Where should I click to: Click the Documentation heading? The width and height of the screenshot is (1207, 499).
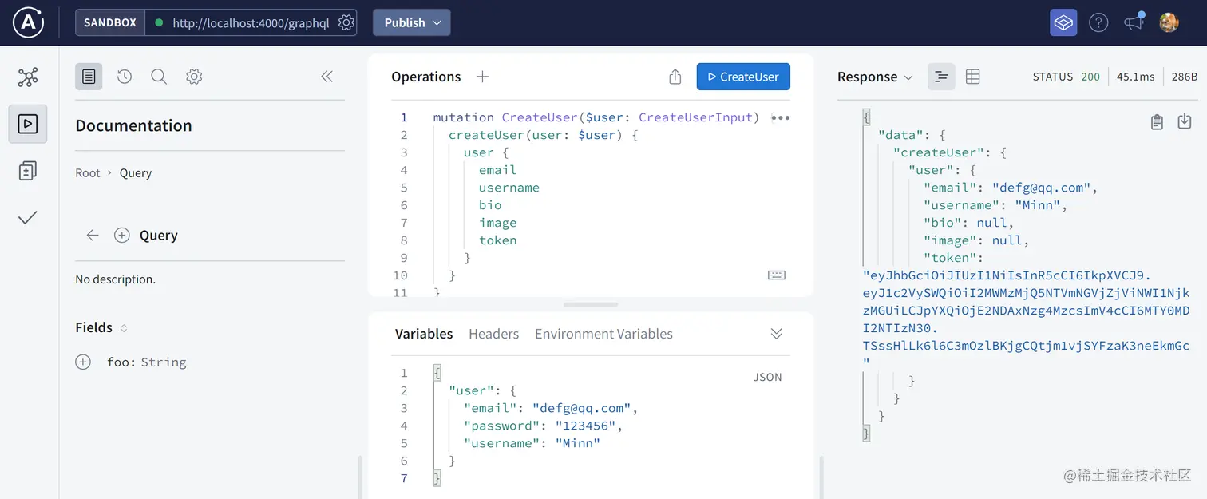click(133, 125)
